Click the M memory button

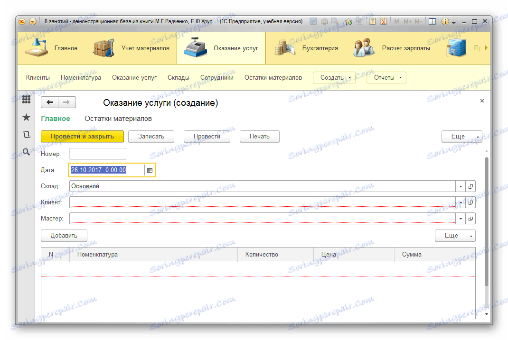click(x=396, y=21)
